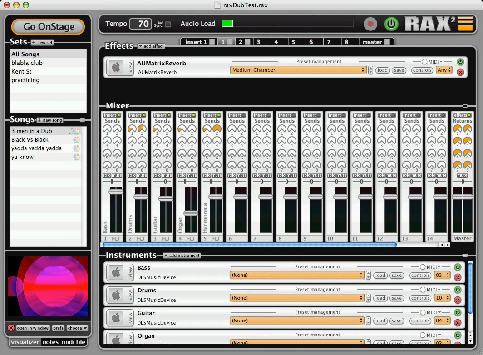Open Guitar MIDI channel 04 dropdown
This screenshot has width=483, height=355.
[442, 321]
